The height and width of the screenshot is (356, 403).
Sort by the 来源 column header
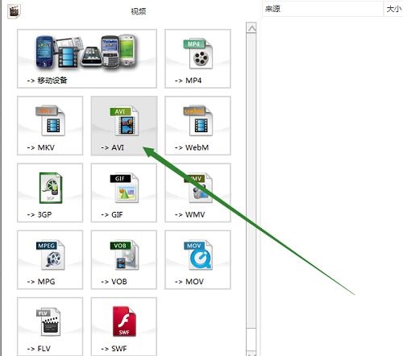pos(323,9)
